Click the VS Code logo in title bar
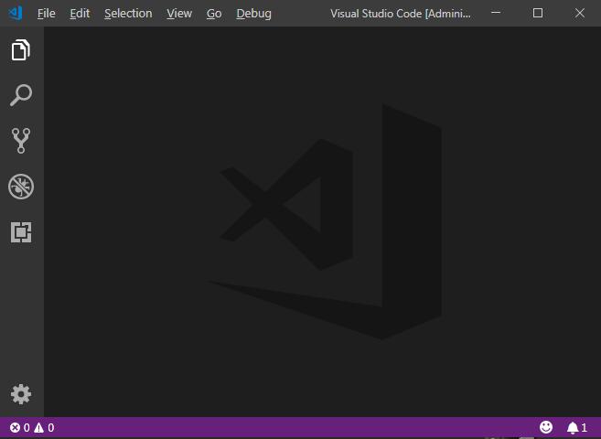The height and width of the screenshot is (439, 601). tap(16, 14)
